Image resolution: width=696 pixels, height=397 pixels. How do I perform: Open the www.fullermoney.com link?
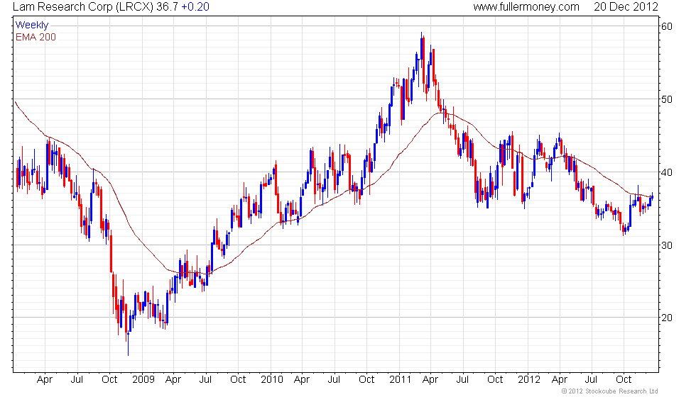click(526, 7)
